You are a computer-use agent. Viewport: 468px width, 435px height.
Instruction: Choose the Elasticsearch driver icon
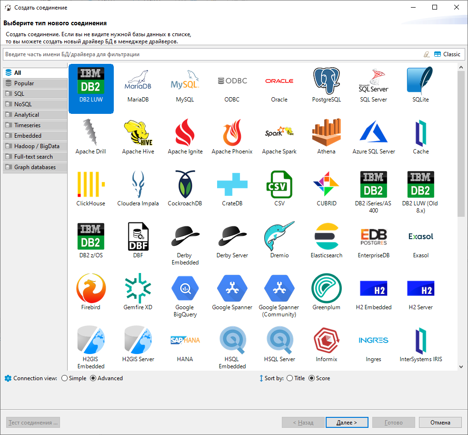point(326,238)
